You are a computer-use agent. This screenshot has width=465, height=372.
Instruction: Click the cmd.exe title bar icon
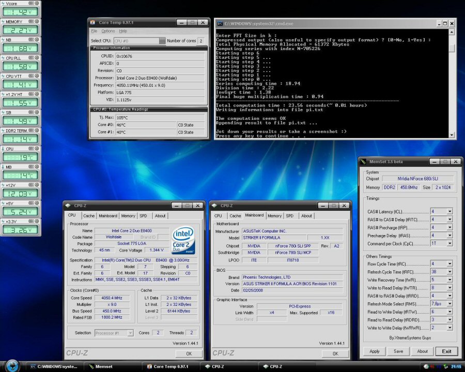click(220, 23)
